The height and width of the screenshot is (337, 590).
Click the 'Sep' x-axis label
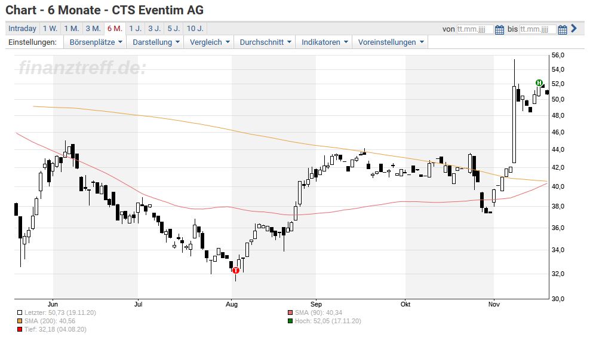click(316, 304)
